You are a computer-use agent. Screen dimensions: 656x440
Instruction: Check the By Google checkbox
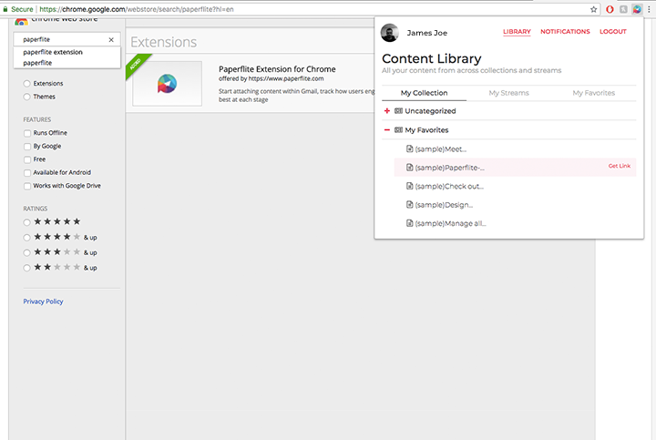27,147
